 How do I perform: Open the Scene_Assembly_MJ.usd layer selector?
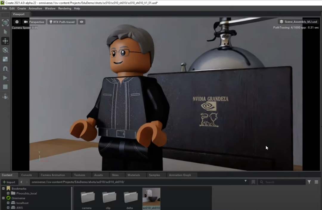coord(298,22)
